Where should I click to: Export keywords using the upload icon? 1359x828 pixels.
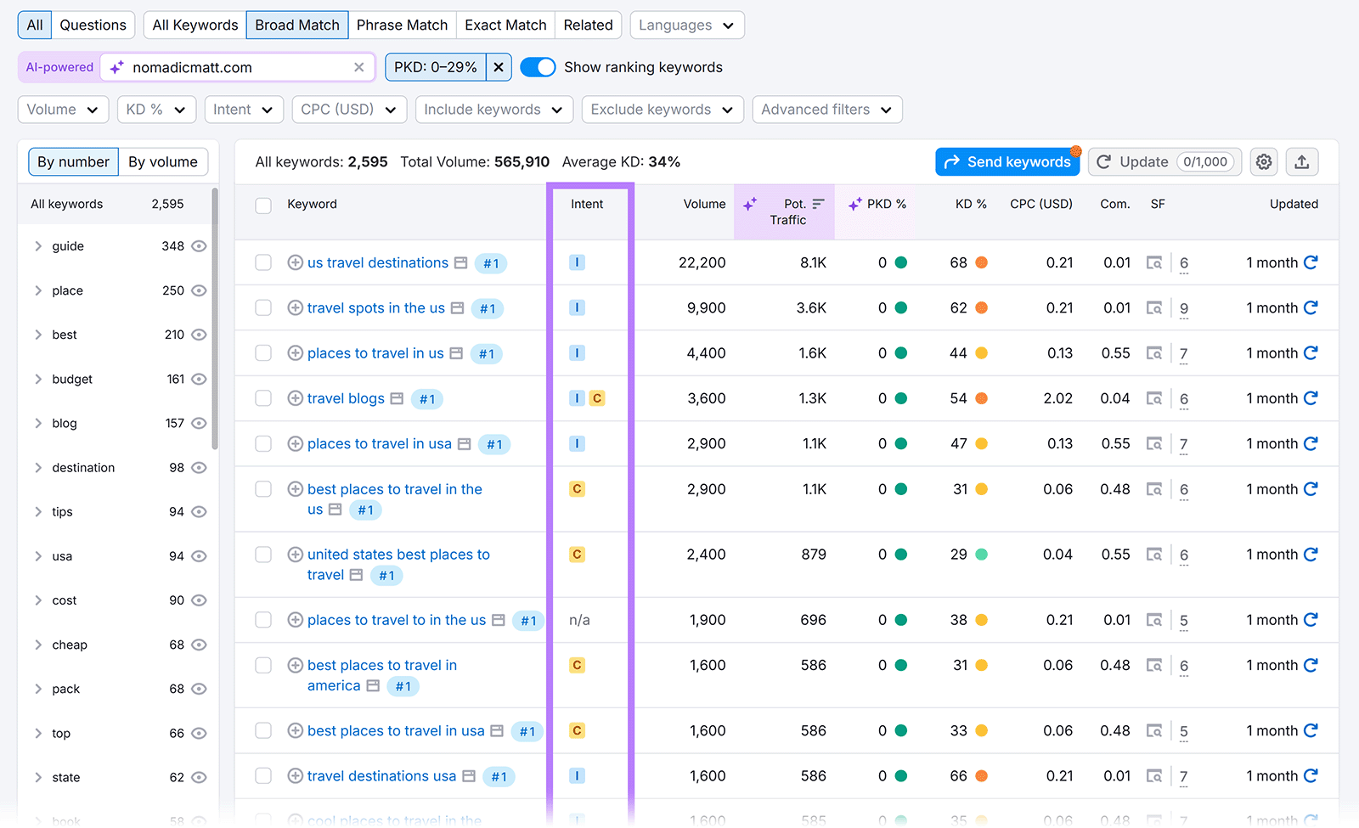click(1302, 161)
